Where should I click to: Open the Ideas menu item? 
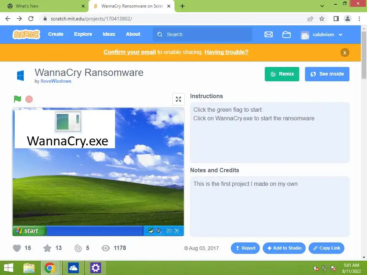(x=109, y=34)
